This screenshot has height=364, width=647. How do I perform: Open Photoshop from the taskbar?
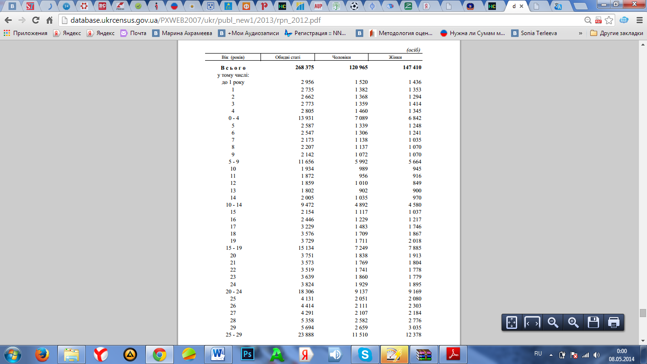point(247,354)
